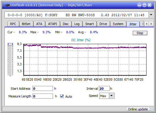Switch to the RPC tab

pos(13,24)
